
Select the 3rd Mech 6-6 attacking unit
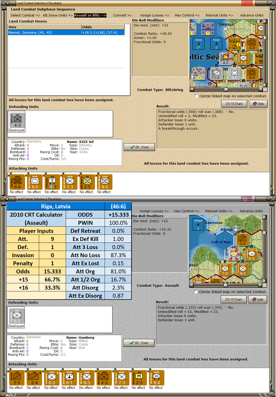[x=17, y=182]
